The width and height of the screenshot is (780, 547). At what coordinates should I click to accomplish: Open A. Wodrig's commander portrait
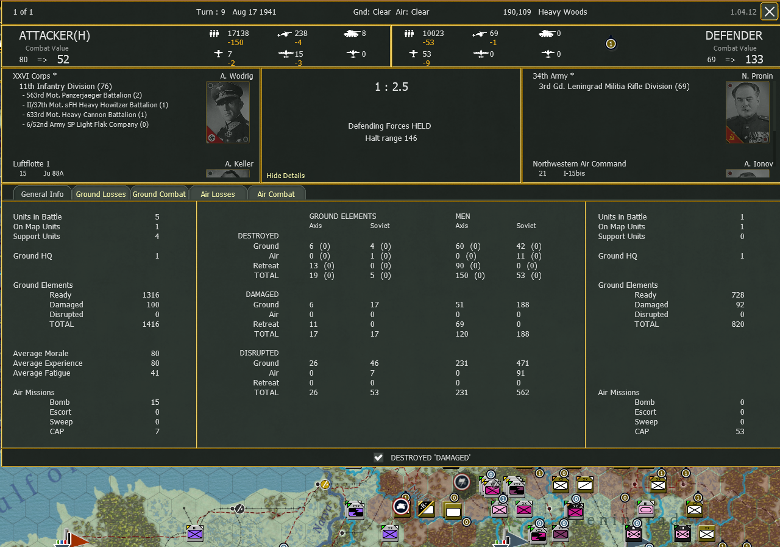(x=228, y=112)
